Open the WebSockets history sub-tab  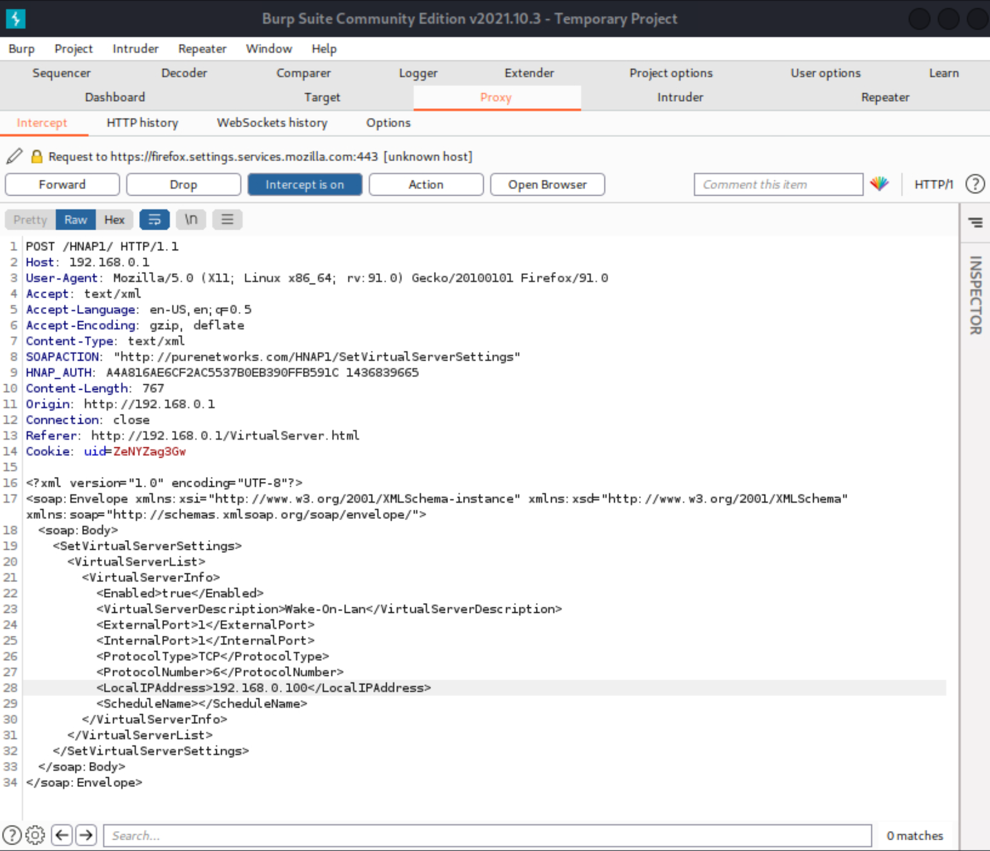272,123
